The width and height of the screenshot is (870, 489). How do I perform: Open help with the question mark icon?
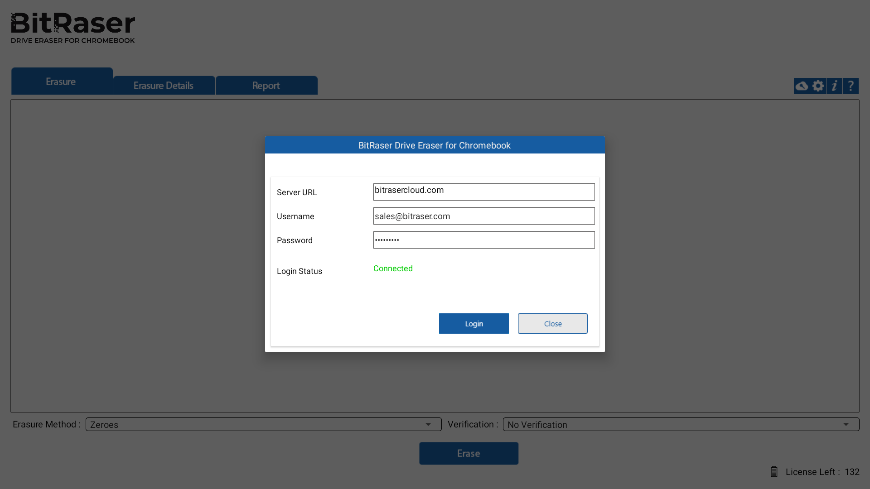coord(851,86)
